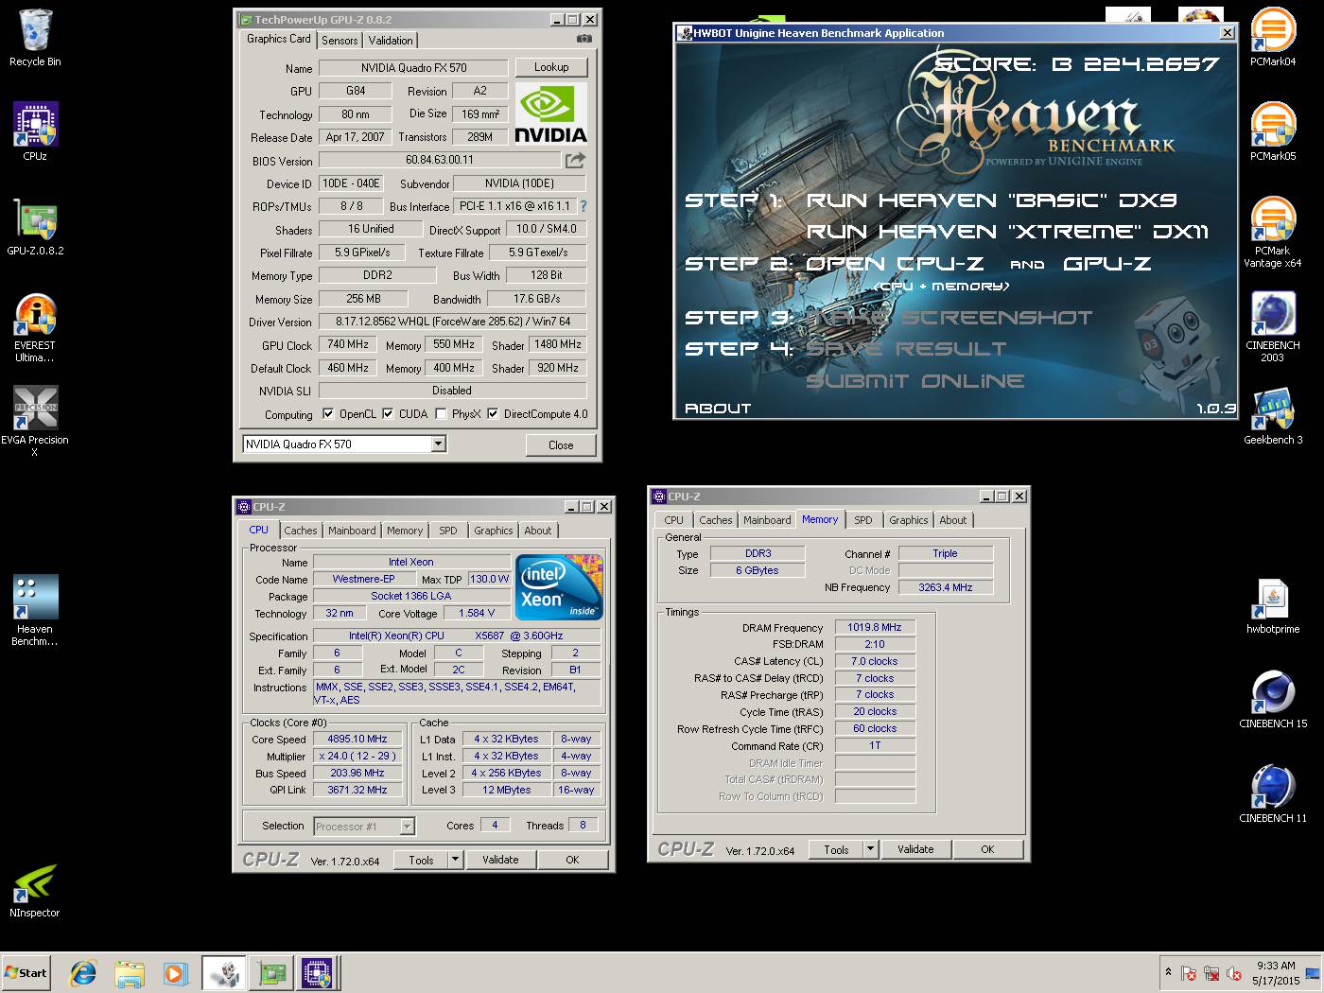Launch PCMark04 desktop shortcut

coord(1273,38)
